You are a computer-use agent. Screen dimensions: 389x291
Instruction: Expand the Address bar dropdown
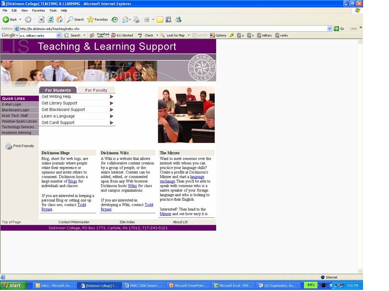(329, 29)
